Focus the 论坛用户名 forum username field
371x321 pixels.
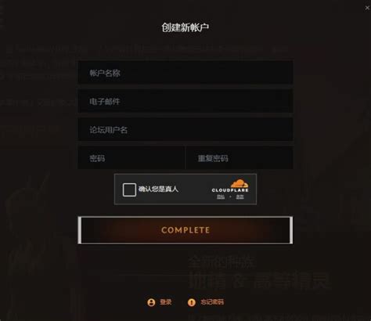pyautogui.click(x=185, y=130)
